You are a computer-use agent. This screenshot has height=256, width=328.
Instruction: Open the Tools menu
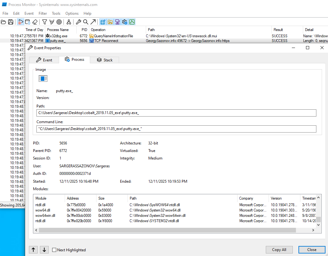click(x=56, y=13)
